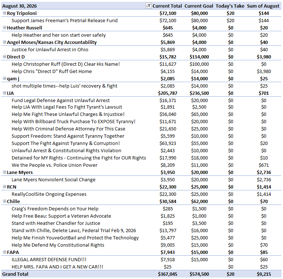
Task: Select the August 30, 2026 header cell
Action: pyautogui.click(x=20, y=6)
